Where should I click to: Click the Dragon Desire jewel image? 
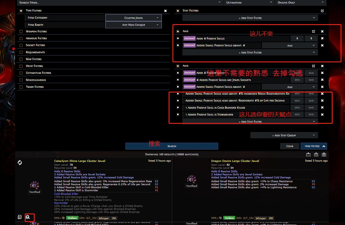(191, 179)
